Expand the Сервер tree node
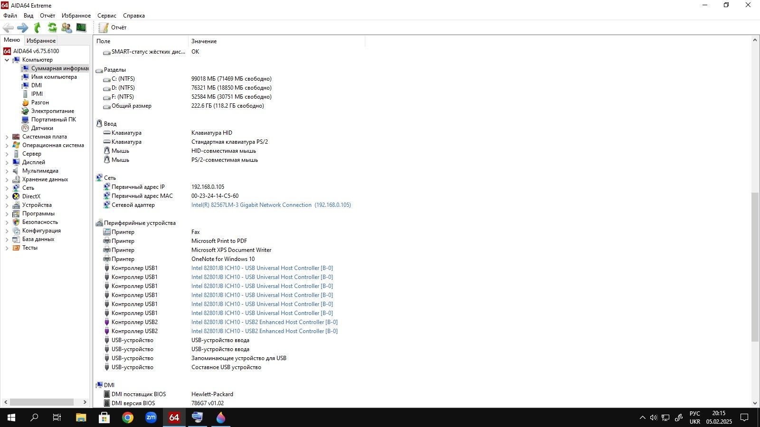The width and height of the screenshot is (760, 427). [7, 154]
